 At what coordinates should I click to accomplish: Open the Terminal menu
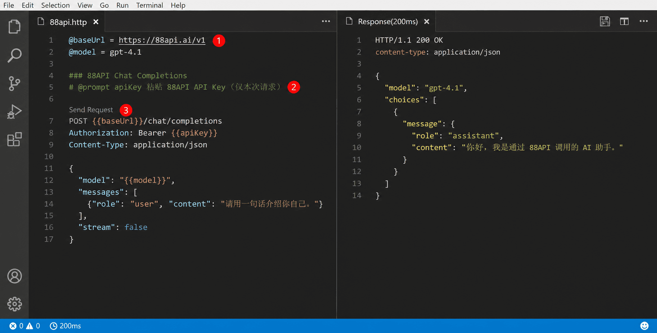149,5
